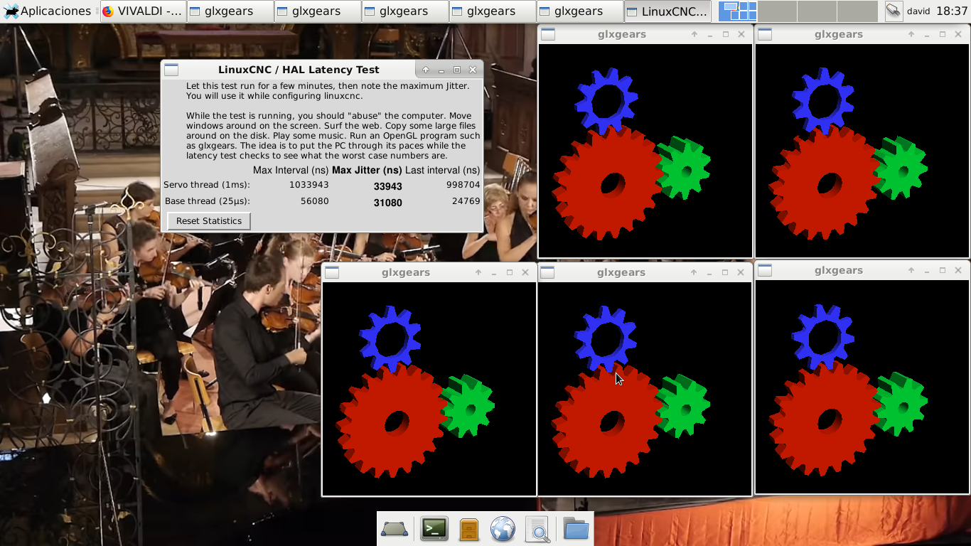
Task: Open the Latency Test window menu icon
Action: click(x=171, y=70)
